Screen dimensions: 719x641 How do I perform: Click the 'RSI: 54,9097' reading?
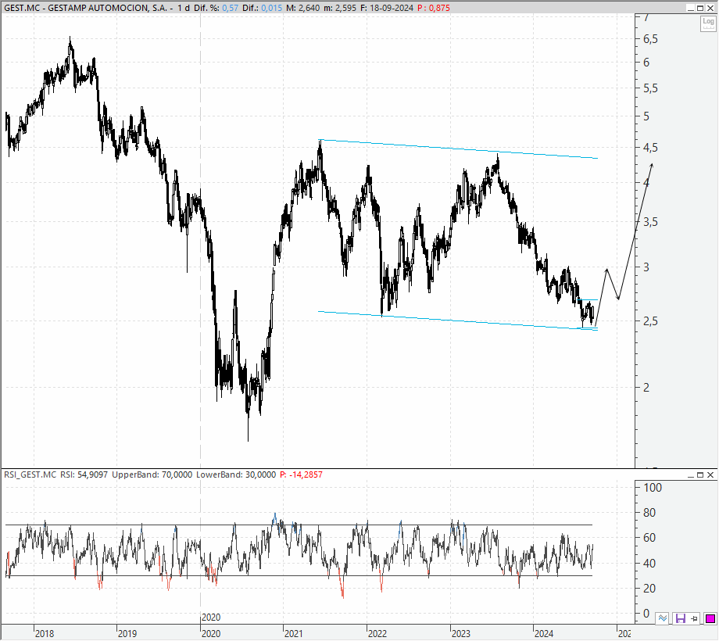click(x=84, y=474)
